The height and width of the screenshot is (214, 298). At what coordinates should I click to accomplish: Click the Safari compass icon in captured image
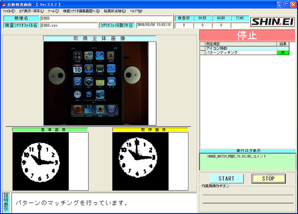click(x=100, y=56)
